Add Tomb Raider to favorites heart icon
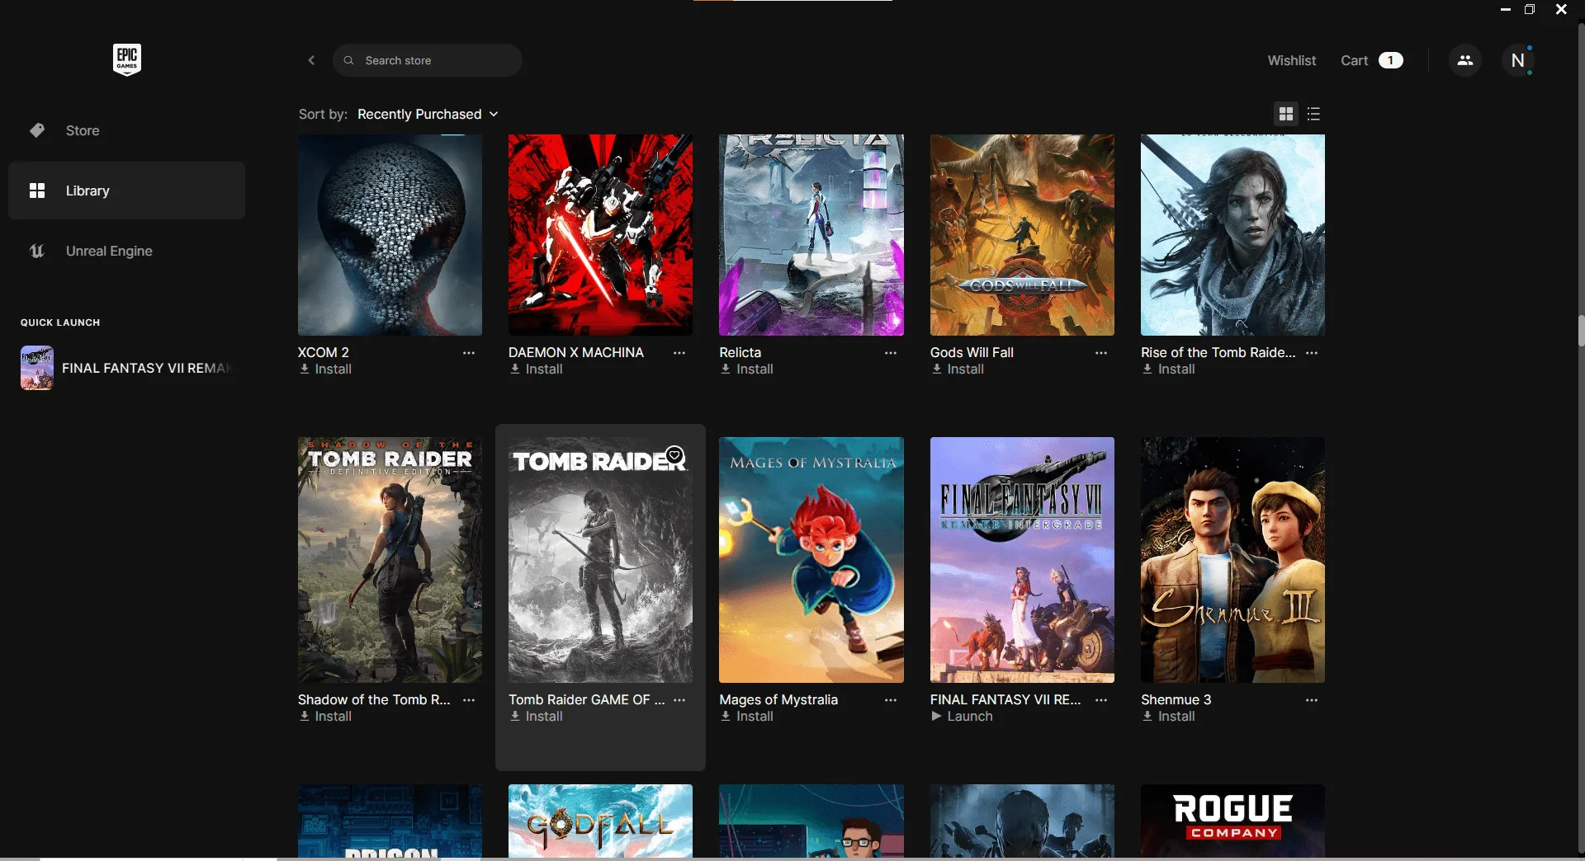The width and height of the screenshot is (1585, 861). 674,455
